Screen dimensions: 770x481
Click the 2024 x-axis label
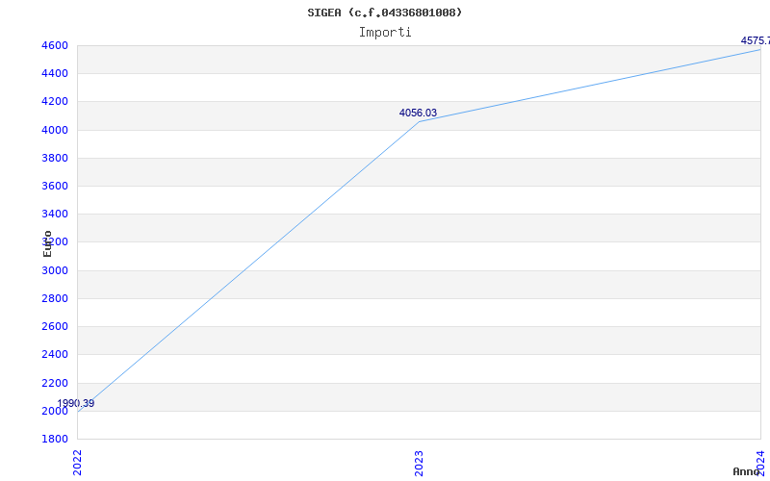760,463
